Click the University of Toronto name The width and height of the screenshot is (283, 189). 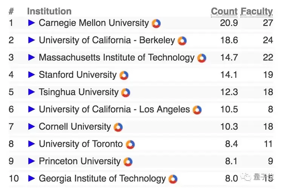point(81,144)
